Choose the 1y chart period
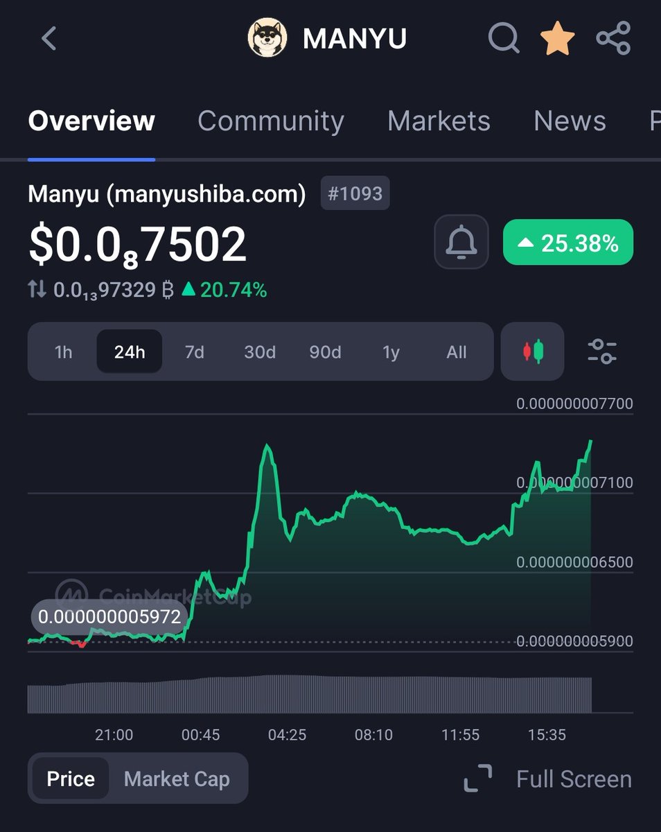The image size is (661, 832). click(x=391, y=352)
